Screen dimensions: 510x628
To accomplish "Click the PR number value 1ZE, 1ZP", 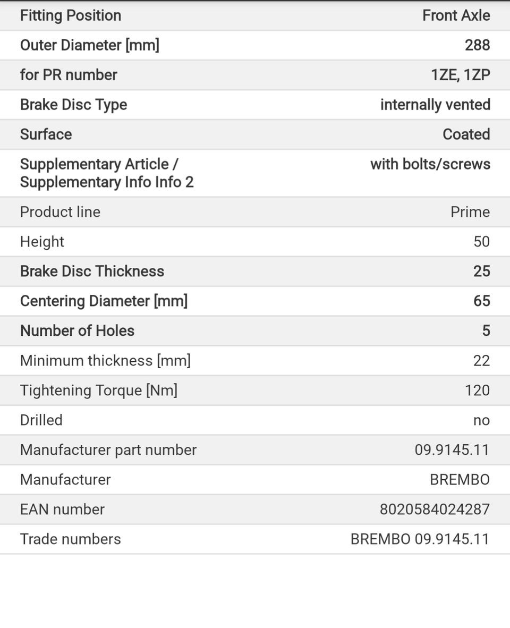I will (460, 75).
